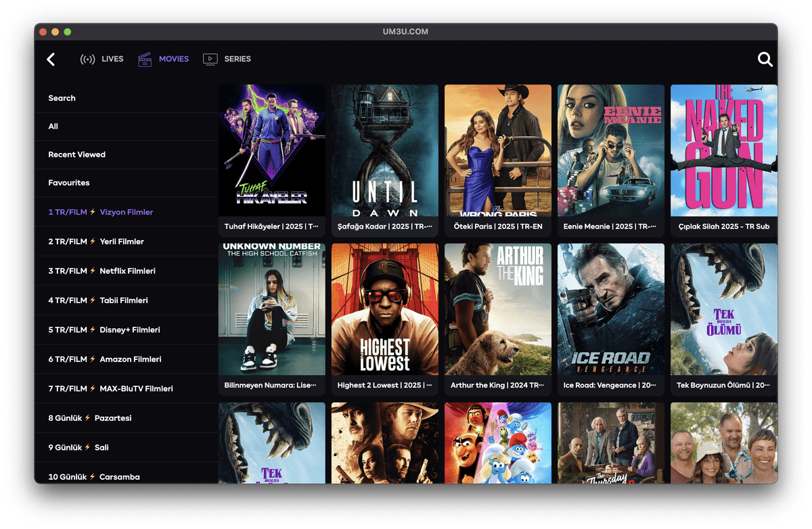The width and height of the screenshot is (812, 529).
Task: Select 9 Günlük Sali category
Action: (127, 448)
